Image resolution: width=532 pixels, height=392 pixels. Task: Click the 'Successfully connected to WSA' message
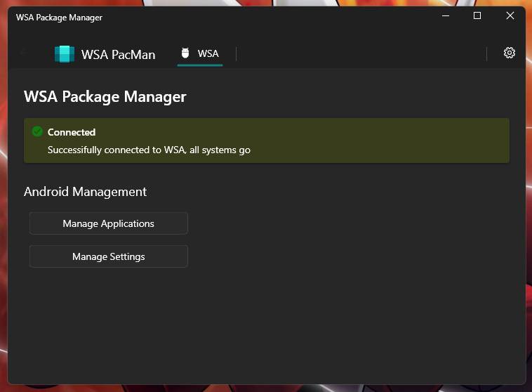tap(149, 150)
